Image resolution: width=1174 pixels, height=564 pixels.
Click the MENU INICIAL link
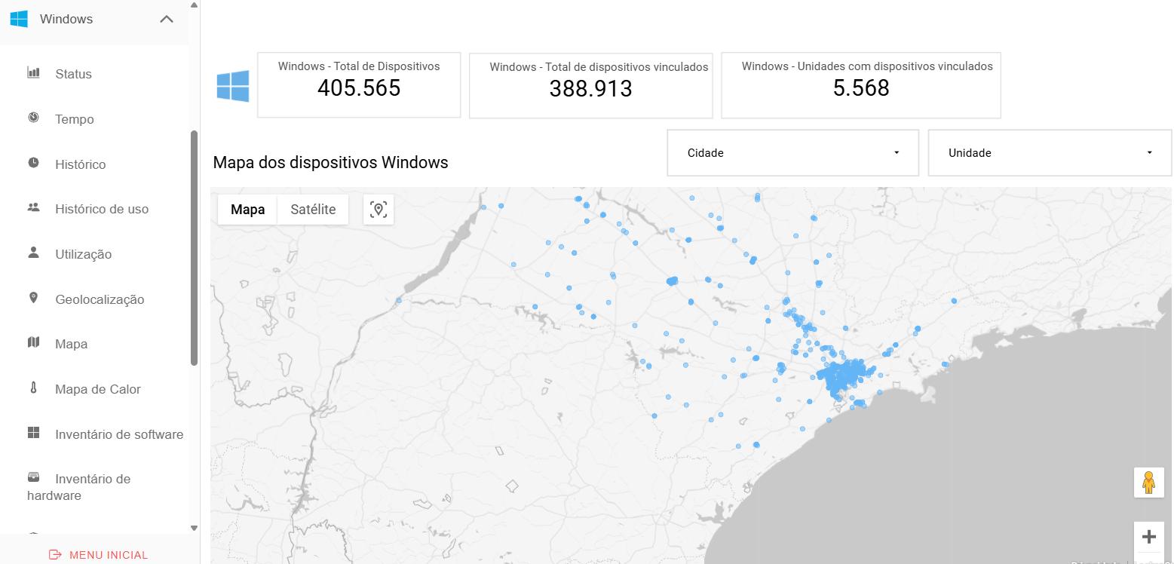pyautogui.click(x=99, y=555)
